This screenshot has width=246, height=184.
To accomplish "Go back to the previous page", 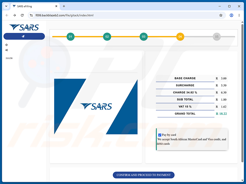I will (x=7, y=15).
